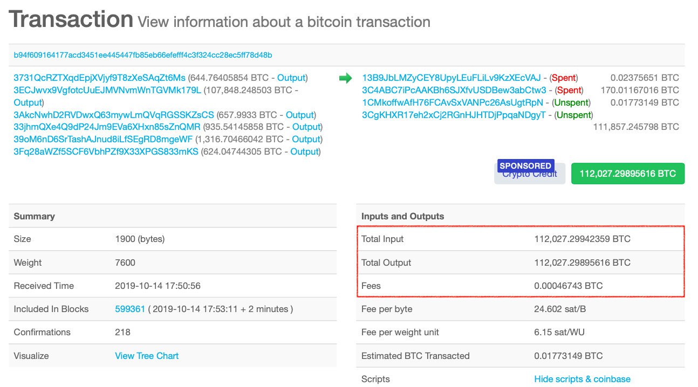Click the Output link beside the 644.76405854 BTC input
Screen dimensions: 698x387
click(x=291, y=78)
